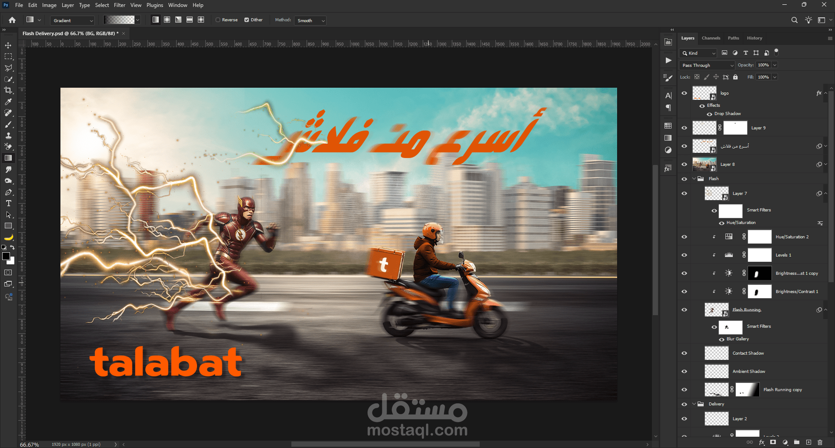Hide the Contact Shadow layer
Viewport: 835px width, 448px height.
(684, 353)
